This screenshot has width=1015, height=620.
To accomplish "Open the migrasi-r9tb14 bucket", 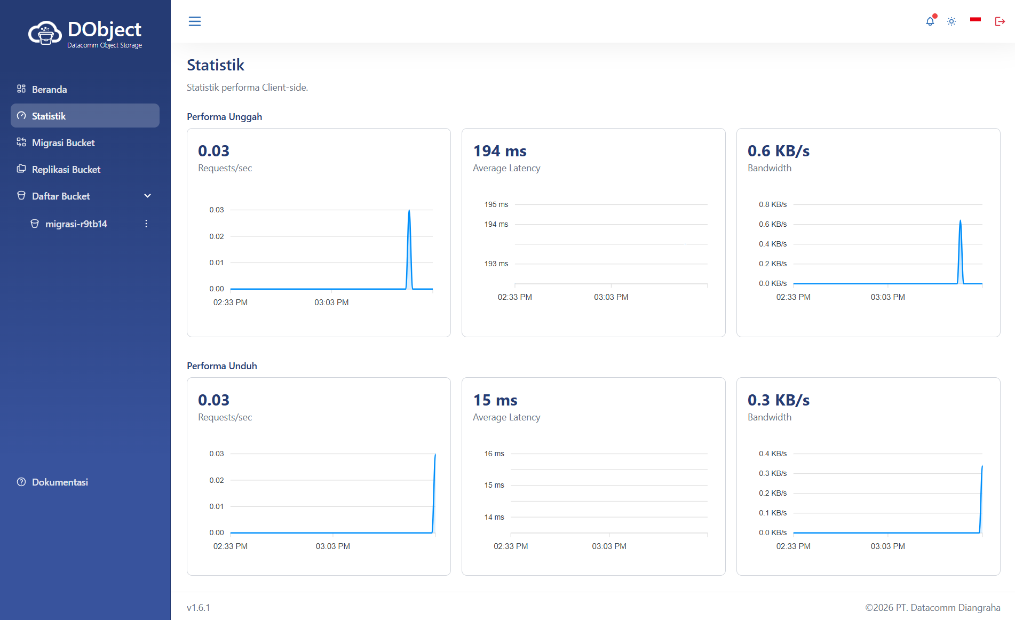I will (x=76, y=224).
